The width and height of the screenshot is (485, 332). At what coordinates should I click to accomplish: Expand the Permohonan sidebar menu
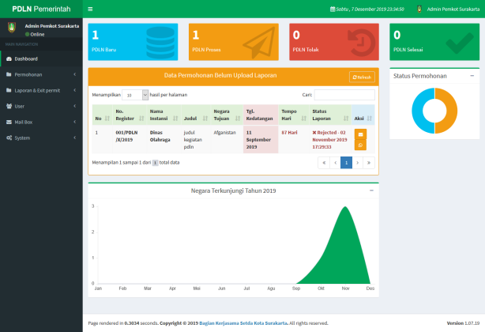coord(41,74)
